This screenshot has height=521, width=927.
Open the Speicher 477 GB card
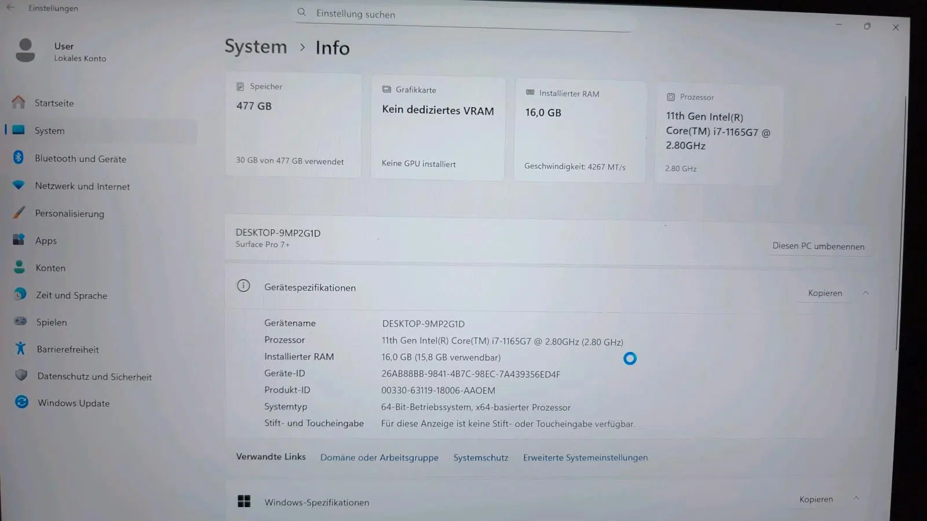(294, 125)
